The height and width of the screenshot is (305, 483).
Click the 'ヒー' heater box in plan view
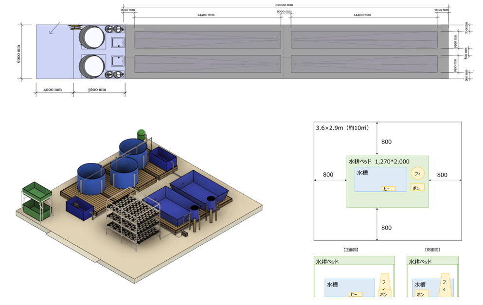389,189
